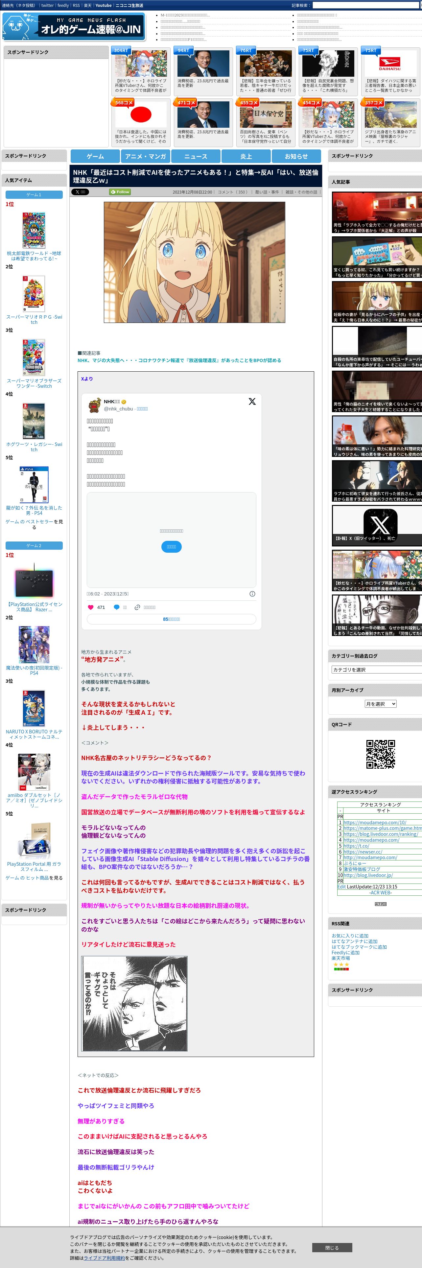Click the article's anime girl header image
The width and height of the screenshot is (422, 1268).
pyautogui.click(x=195, y=262)
